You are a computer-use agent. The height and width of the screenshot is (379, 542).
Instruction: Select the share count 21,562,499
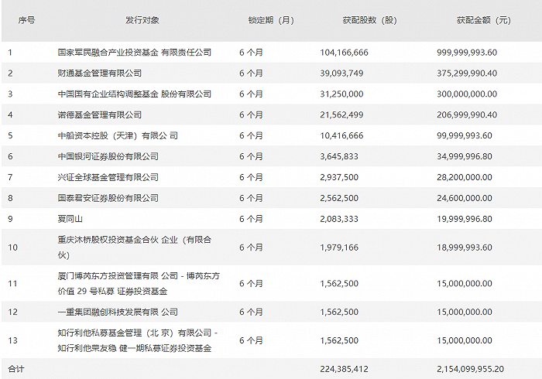pyautogui.click(x=341, y=114)
